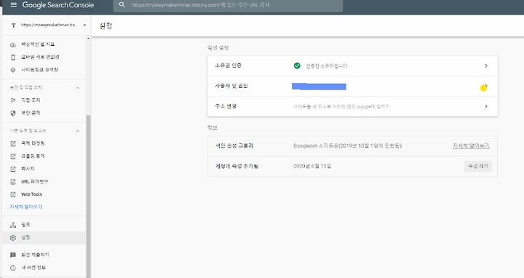Click the 주소 변경 description text
Screen dimensions: 524x278
(341, 106)
